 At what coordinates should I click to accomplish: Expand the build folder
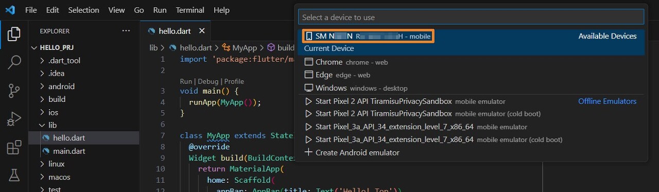point(83,99)
